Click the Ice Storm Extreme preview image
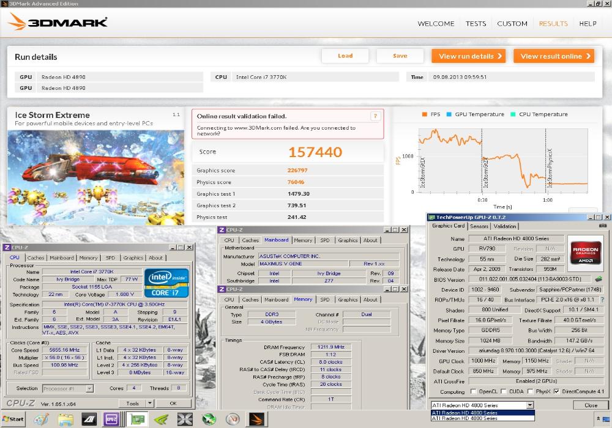612x428 pixels. coord(96,177)
